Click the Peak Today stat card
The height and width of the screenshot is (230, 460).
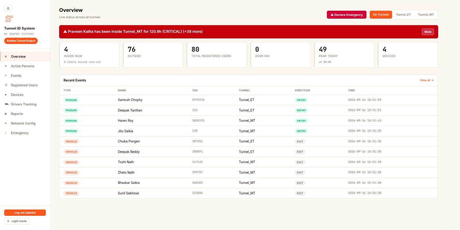[344, 55]
